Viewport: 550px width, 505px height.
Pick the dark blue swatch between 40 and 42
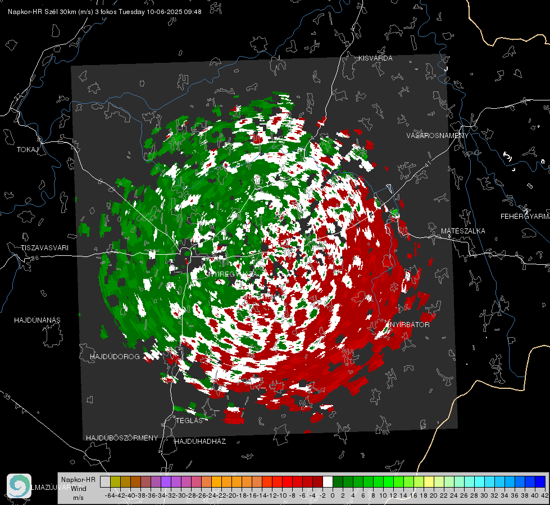[x=540, y=481]
